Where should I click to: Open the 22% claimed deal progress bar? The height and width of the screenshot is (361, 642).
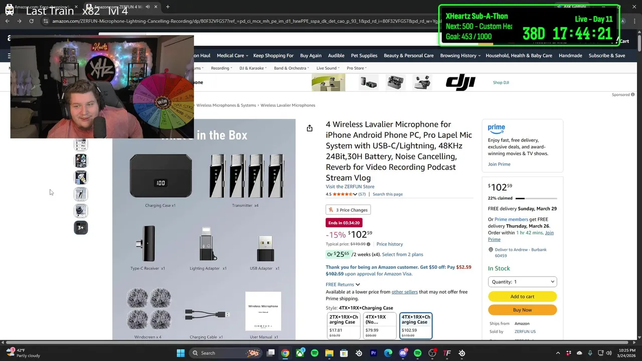pos(537,198)
